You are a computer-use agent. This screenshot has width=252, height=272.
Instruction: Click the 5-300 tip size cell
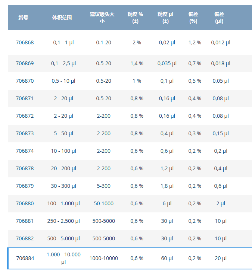pyautogui.click(x=104, y=186)
